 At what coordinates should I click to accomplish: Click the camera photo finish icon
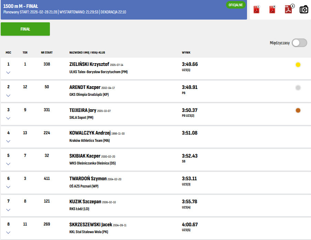pos(304,10)
